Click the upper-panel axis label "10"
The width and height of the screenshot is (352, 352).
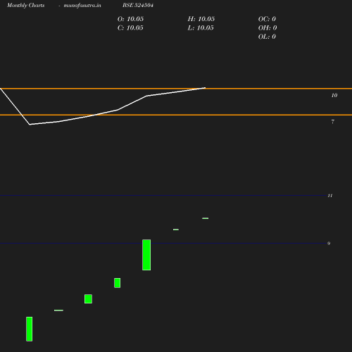pyautogui.click(x=334, y=95)
